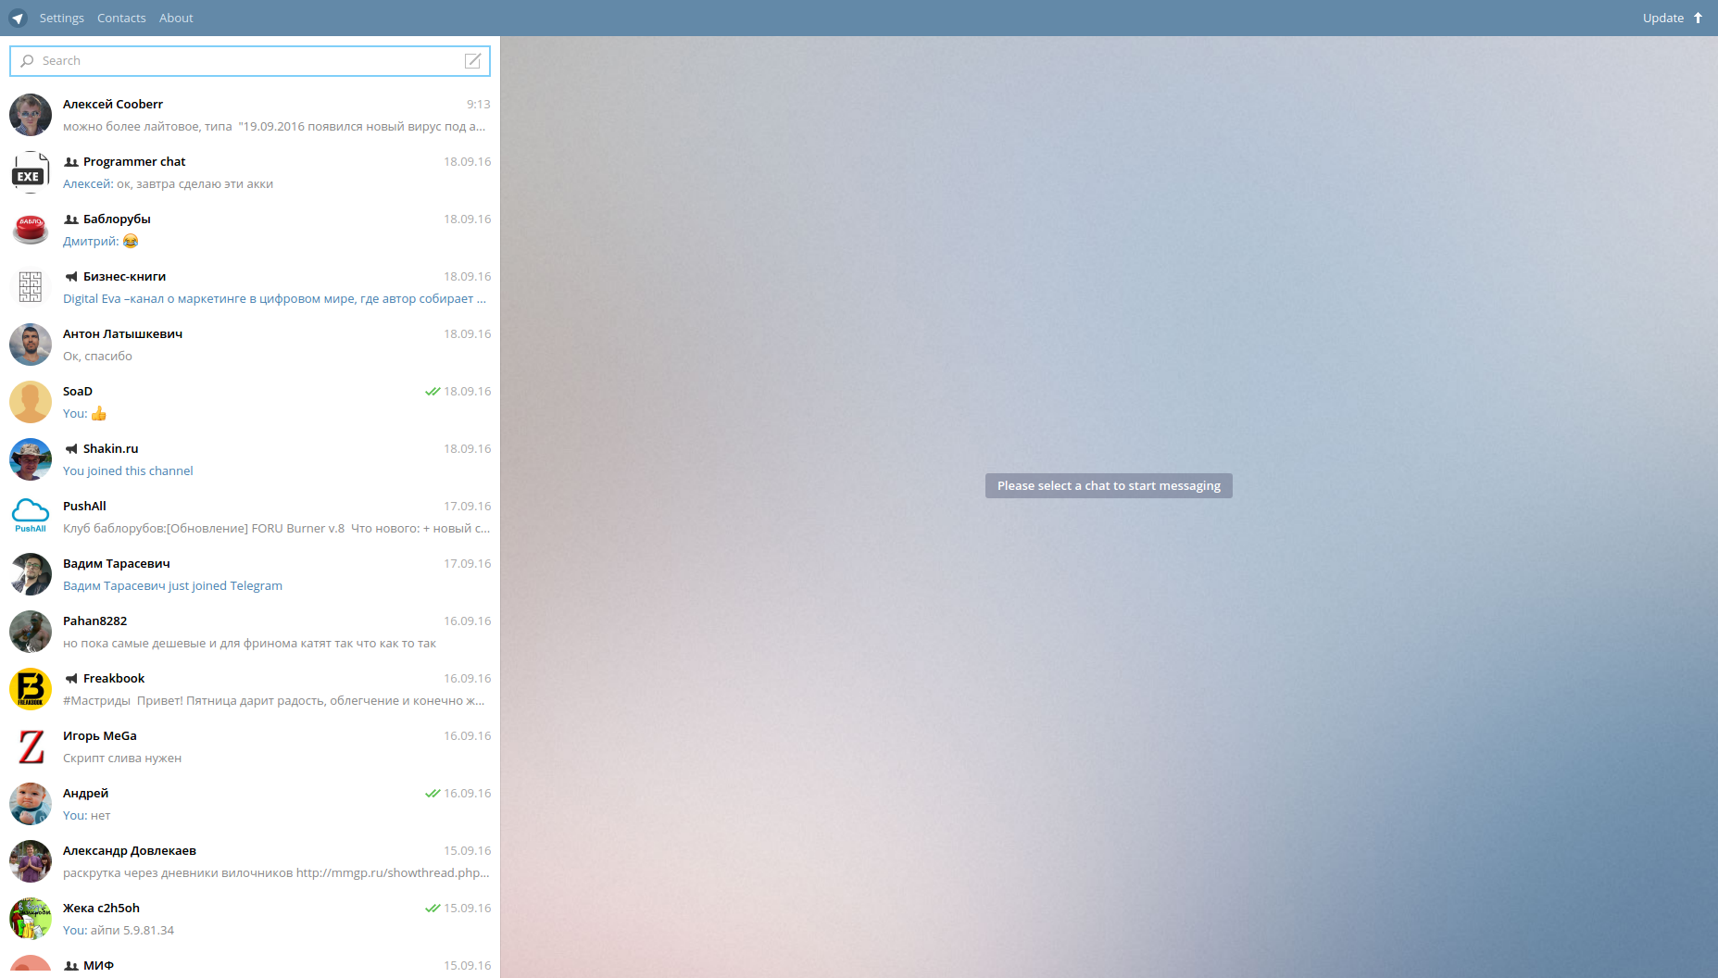The image size is (1718, 978).
Task: Click the update arrow icon
Action: [1698, 18]
